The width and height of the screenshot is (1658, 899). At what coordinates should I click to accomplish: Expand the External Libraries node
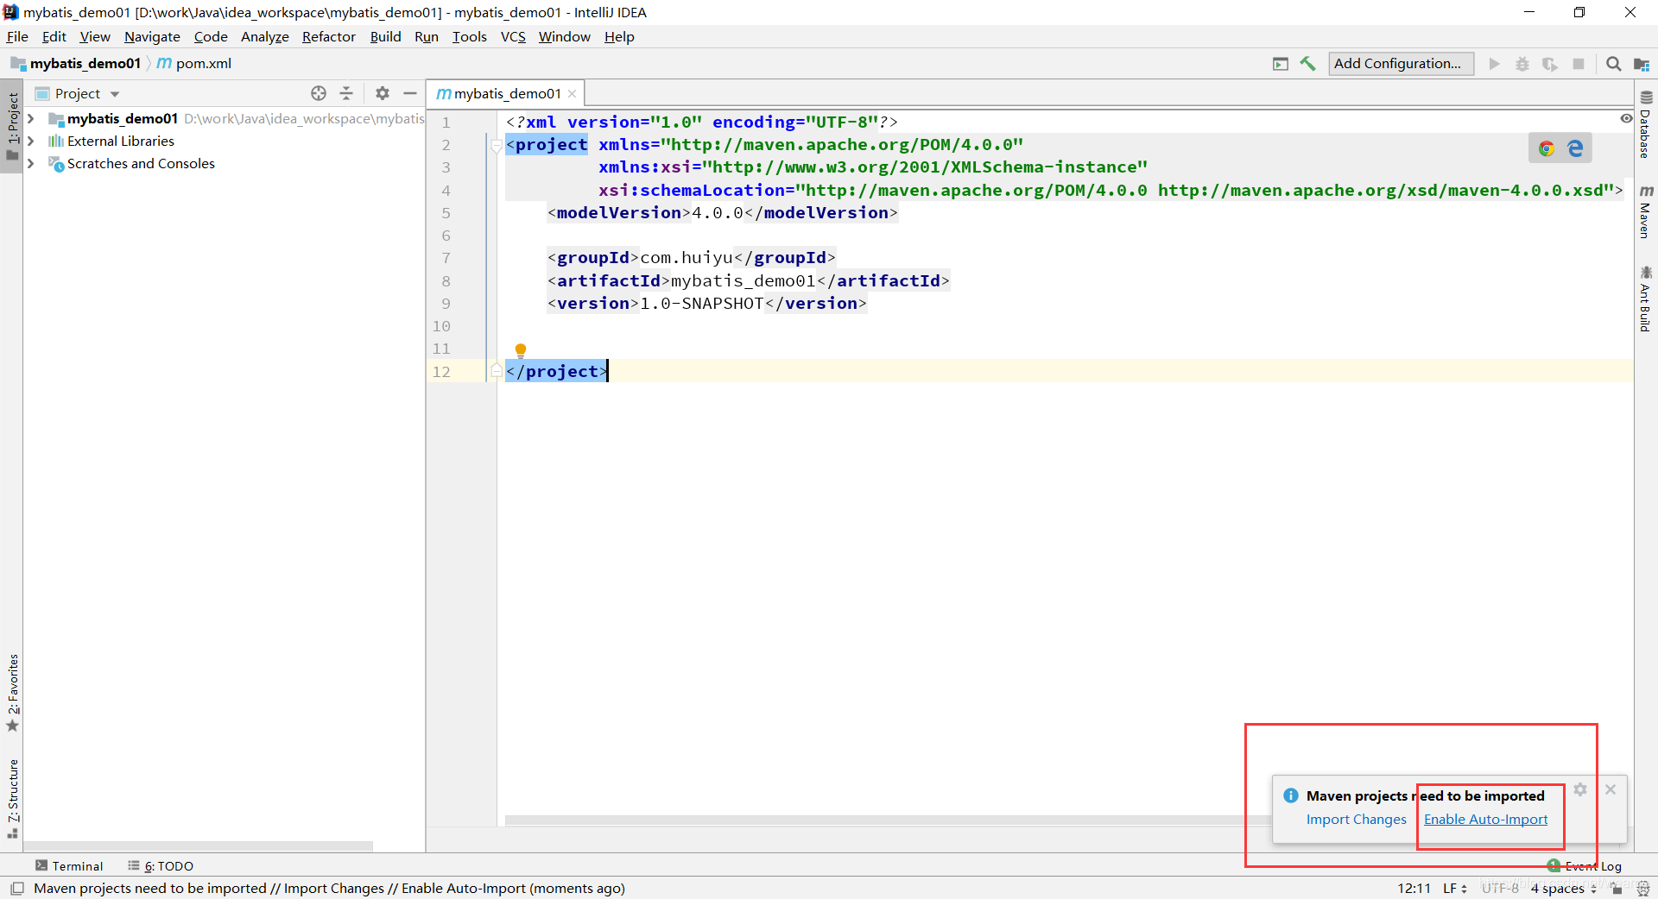pos(31,141)
